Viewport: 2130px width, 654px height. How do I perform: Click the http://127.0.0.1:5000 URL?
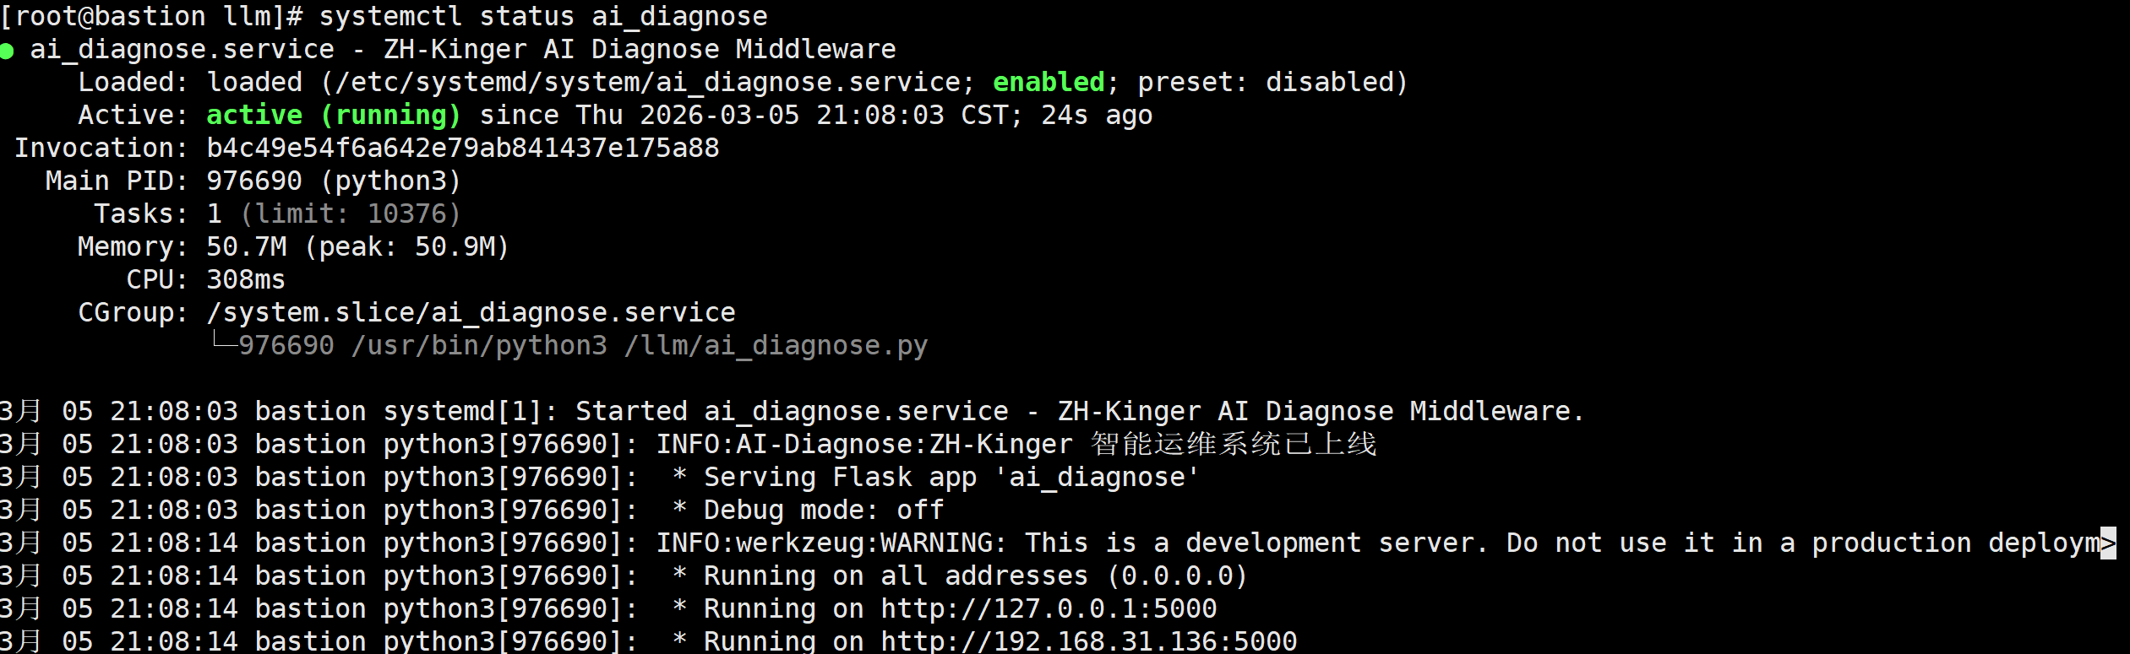pos(1049,608)
